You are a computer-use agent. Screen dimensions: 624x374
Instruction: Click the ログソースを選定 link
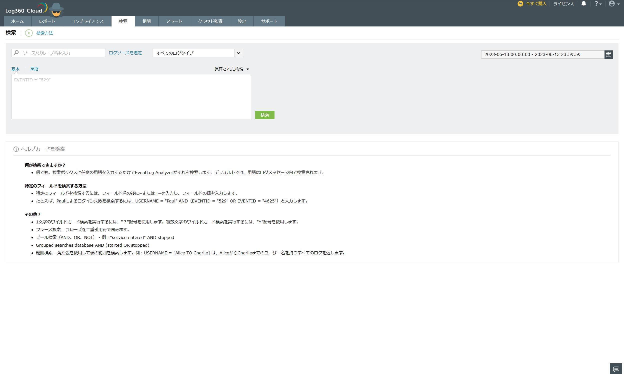[125, 53]
